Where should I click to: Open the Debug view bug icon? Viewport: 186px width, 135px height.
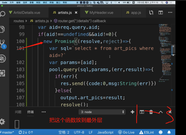tap(3, 59)
